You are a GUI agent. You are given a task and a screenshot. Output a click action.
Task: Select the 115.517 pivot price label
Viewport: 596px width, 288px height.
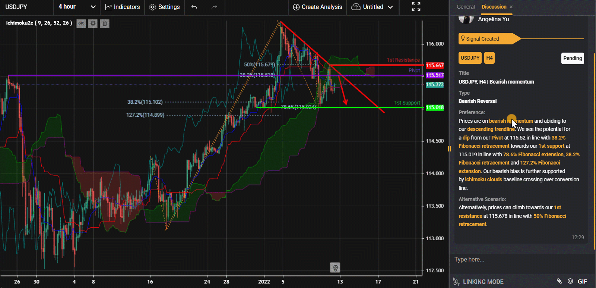435,75
